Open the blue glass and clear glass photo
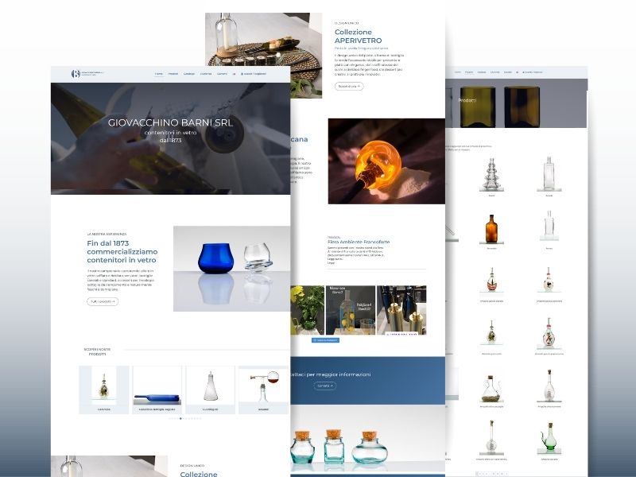Image resolution: width=636 pixels, height=477 pixels. (231, 269)
